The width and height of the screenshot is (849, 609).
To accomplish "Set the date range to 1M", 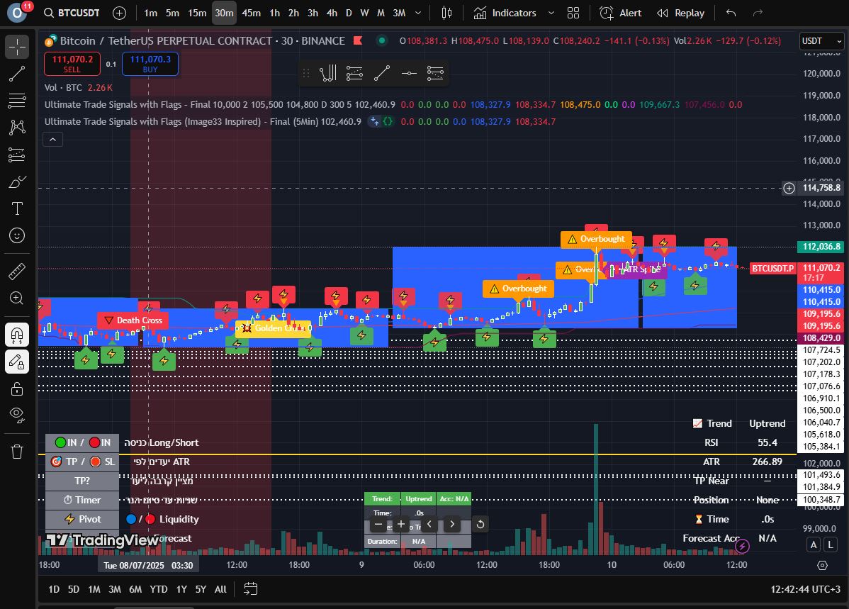I will click(x=94, y=589).
